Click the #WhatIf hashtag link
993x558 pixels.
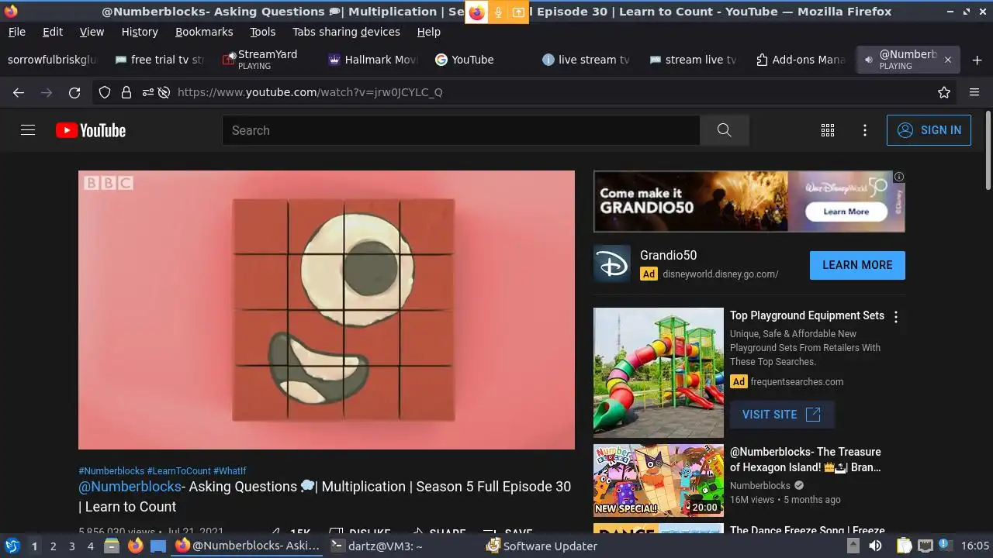click(x=230, y=470)
